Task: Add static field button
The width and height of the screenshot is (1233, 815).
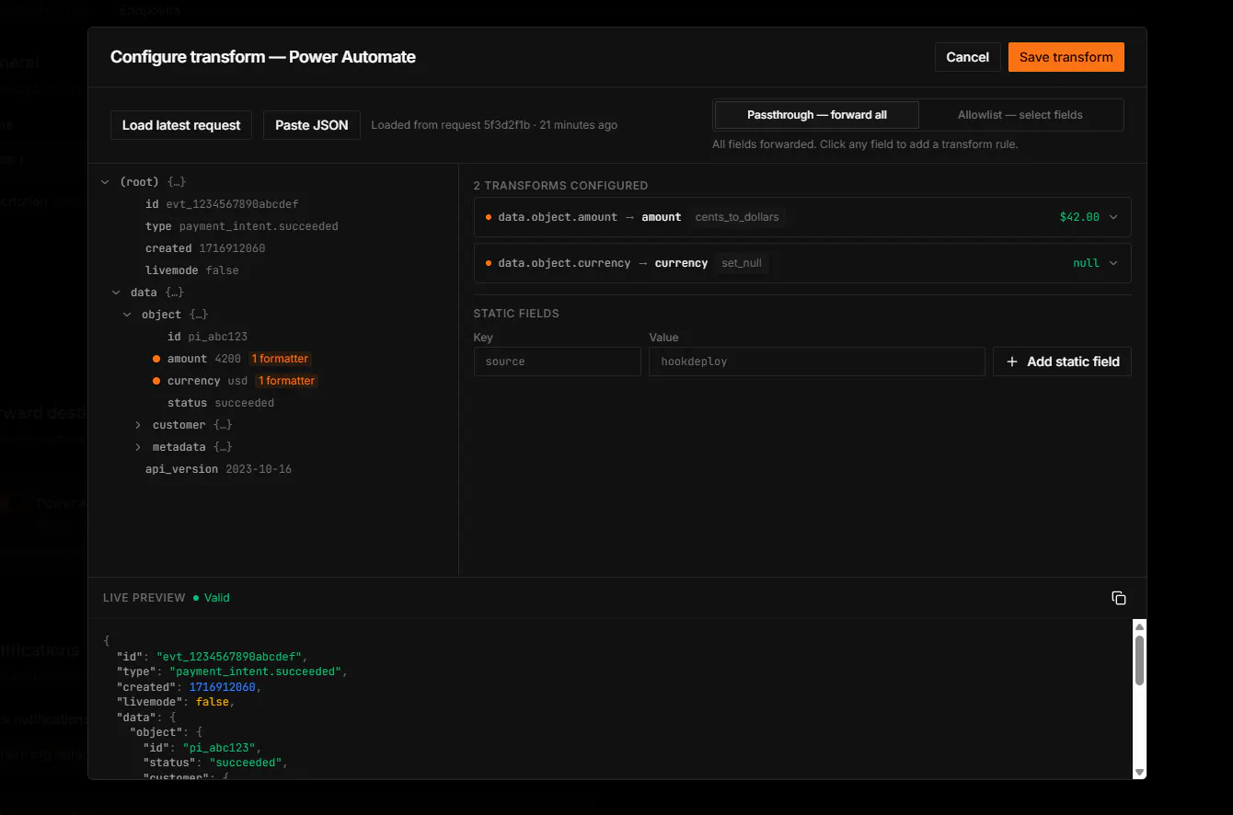Action: click(1062, 362)
